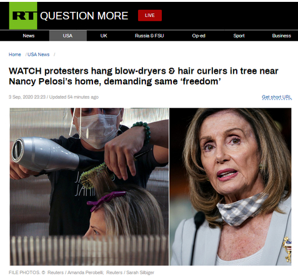Open the Business section
This screenshot has height=276, width=298.
[x=281, y=36]
